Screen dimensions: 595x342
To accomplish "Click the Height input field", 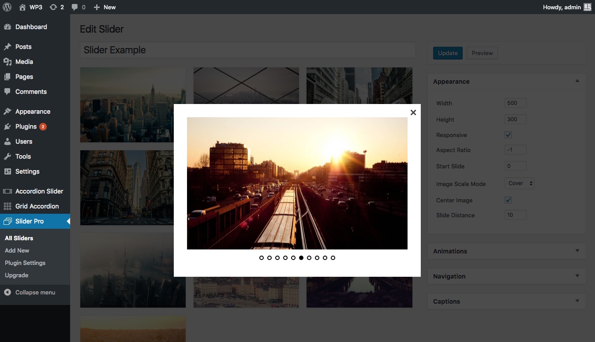I will coord(516,119).
